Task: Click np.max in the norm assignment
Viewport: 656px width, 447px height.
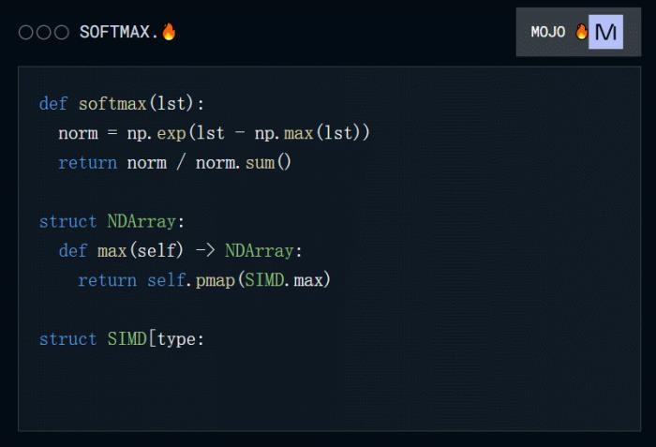Action: [284, 133]
